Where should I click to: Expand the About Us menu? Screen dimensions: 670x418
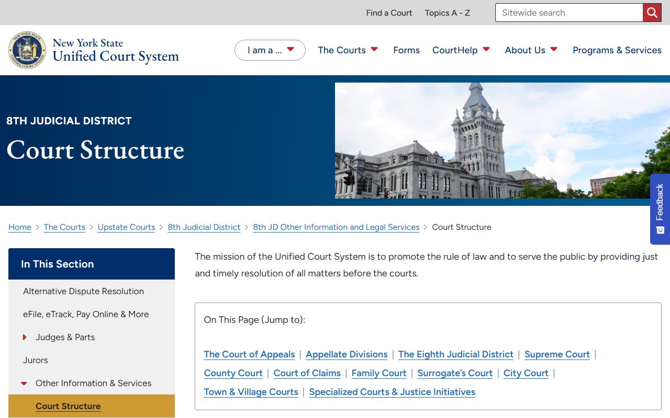531,50
